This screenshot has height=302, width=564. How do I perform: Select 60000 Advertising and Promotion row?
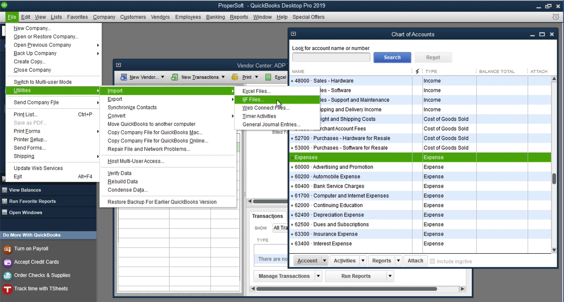click(420, 167)
